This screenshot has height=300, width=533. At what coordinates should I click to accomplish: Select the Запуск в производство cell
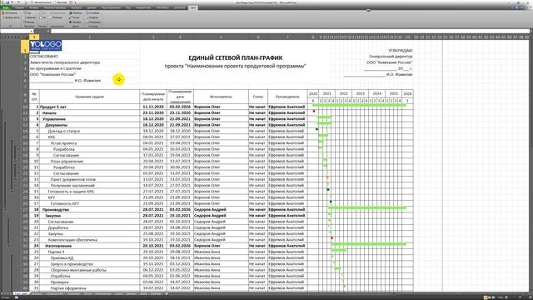89,264
